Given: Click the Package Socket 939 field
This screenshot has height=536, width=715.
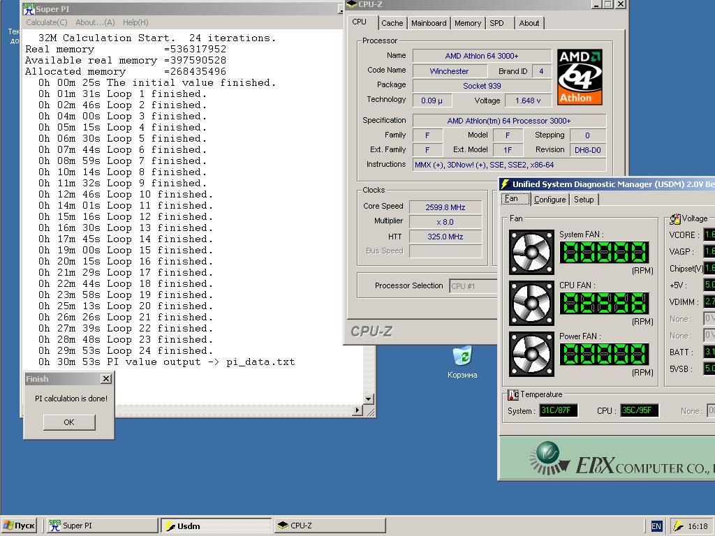Looking at the screenshot, I should click(x=482, y=86).
